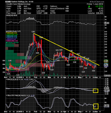
Task: Click the High price value 3.78
Action: click(19, 9)
